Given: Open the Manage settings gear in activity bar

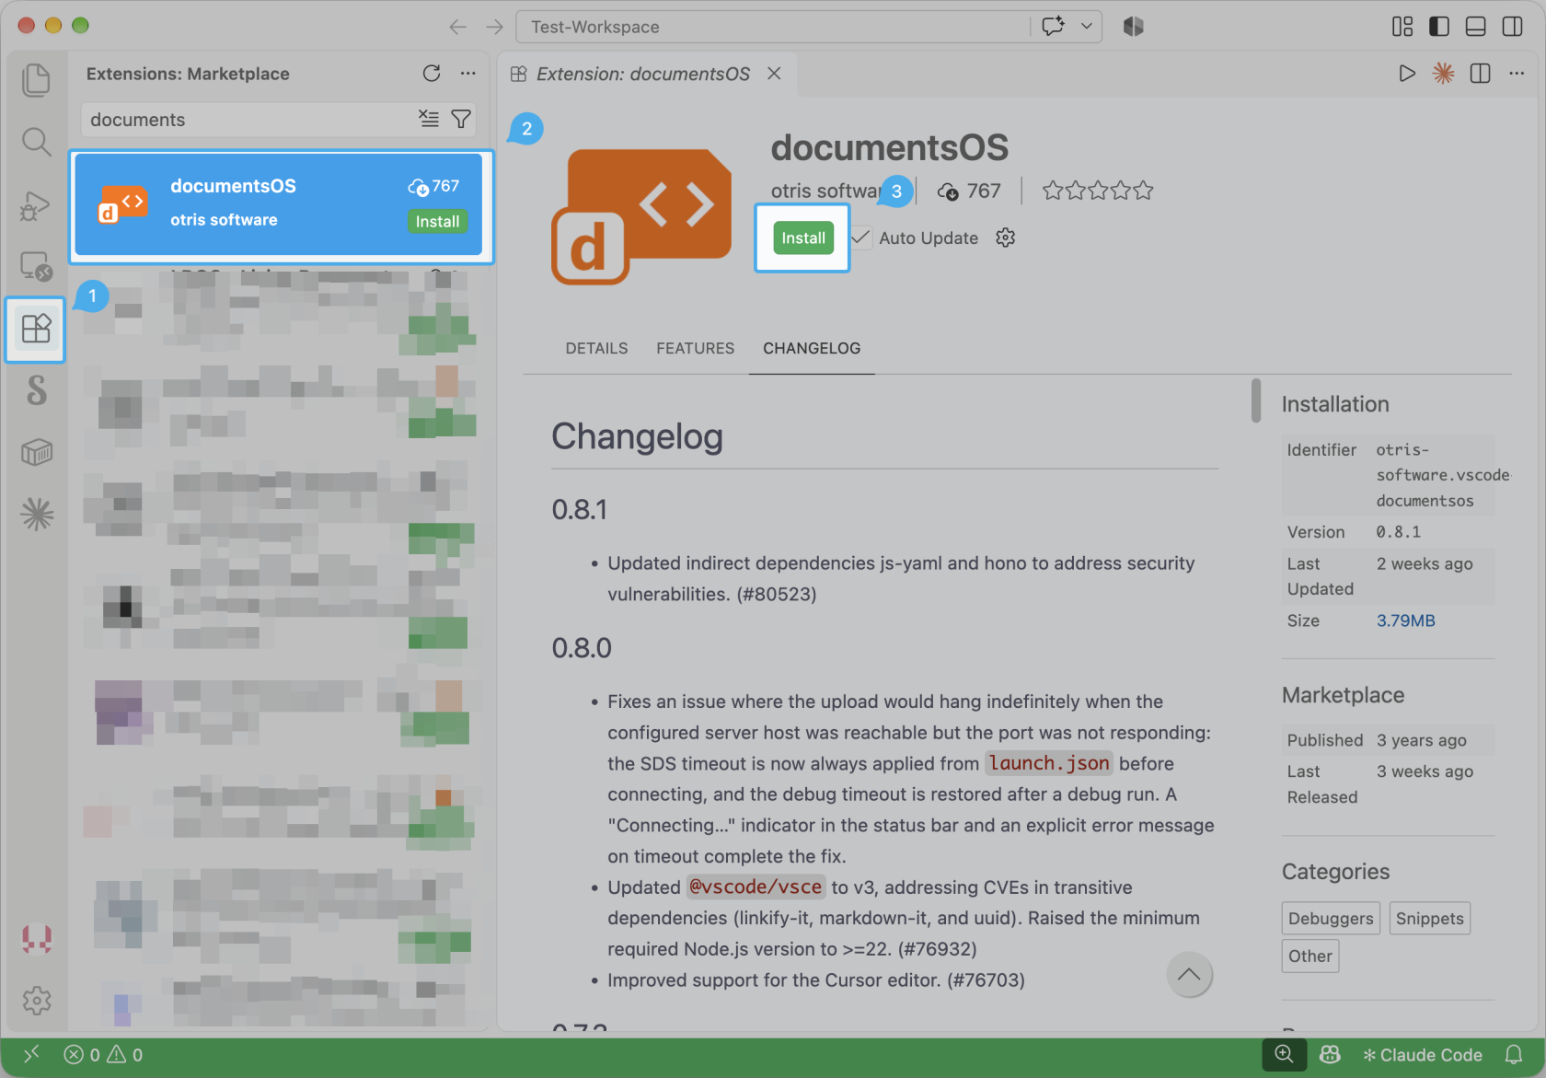Looking at the screenshot, I should pos(36,1000).
